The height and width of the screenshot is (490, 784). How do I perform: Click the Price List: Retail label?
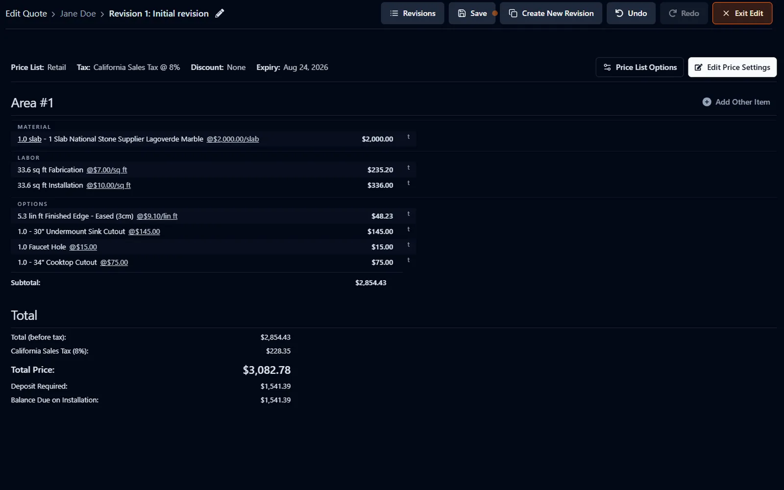tap(38, 67)
